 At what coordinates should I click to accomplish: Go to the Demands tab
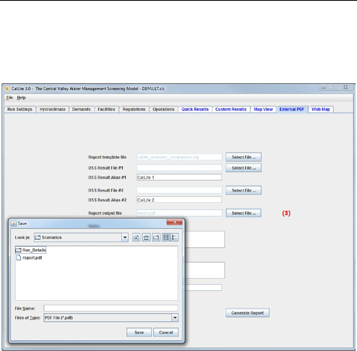pyautogui.click(x=82, y=109)
